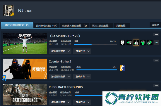Expand 游戏统计数据 dropdown for PUBG: BATTLEGROUNDS
Image resolution: width=161 pixels, height=106 pixels.
60,102
